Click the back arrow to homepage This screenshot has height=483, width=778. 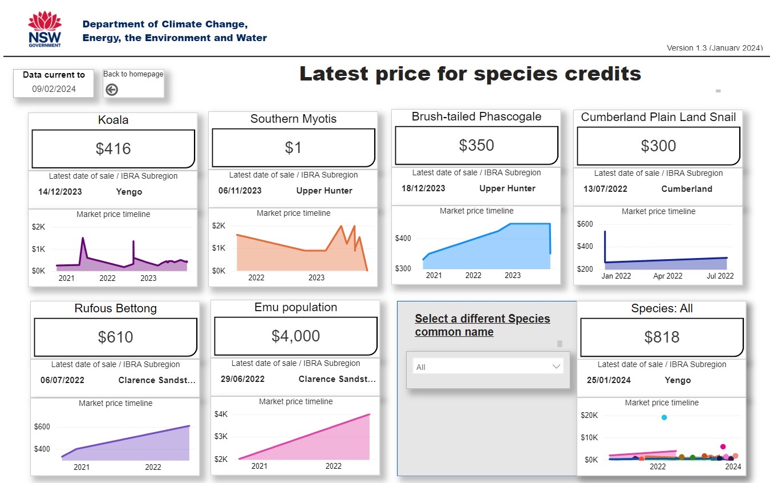pos(112,90)
